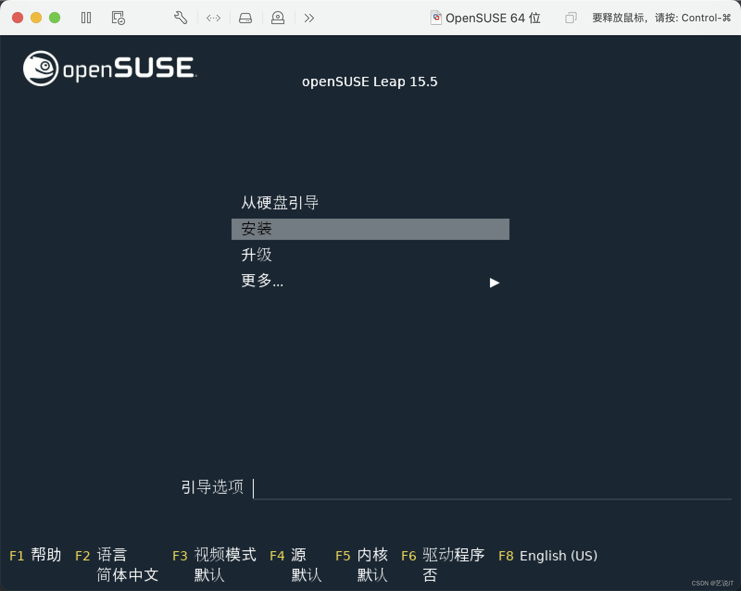Select the 升级 menu entry
Viewport: 741px width, 591px height.
point(257,255)
